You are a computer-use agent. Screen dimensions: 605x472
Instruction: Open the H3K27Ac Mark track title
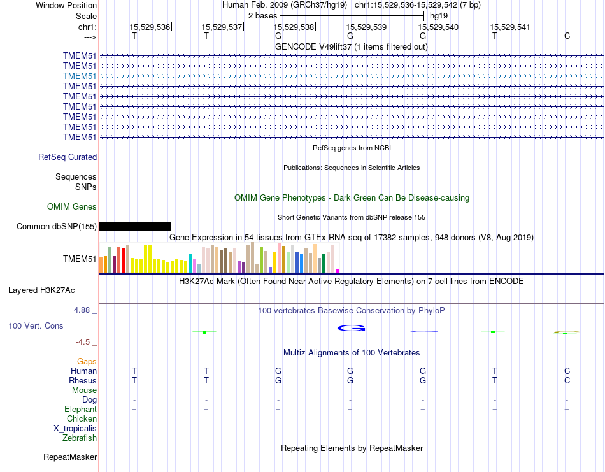coord(352,281)
